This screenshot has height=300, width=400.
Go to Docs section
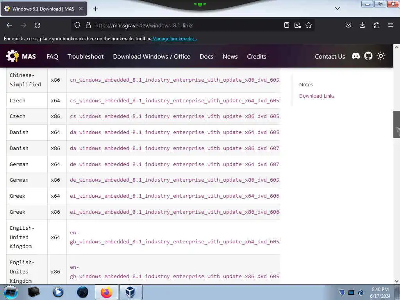pyautogui.click(x=206, y=56)
